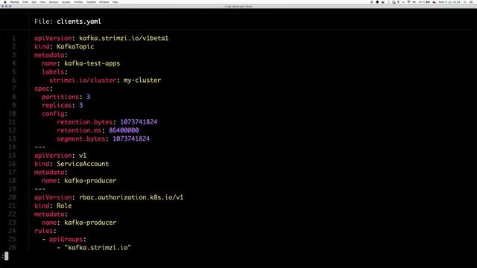Click 'KafkaTopic' kind value
The image size is (477, 268).
tap(75, 47)
